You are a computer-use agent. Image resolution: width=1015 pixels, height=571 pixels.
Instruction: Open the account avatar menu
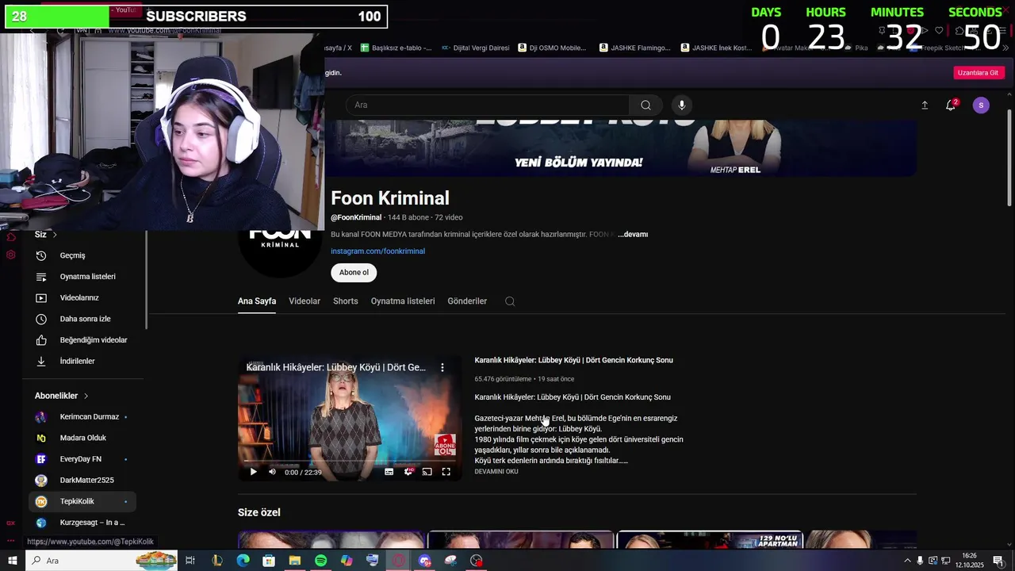point(981,105)
